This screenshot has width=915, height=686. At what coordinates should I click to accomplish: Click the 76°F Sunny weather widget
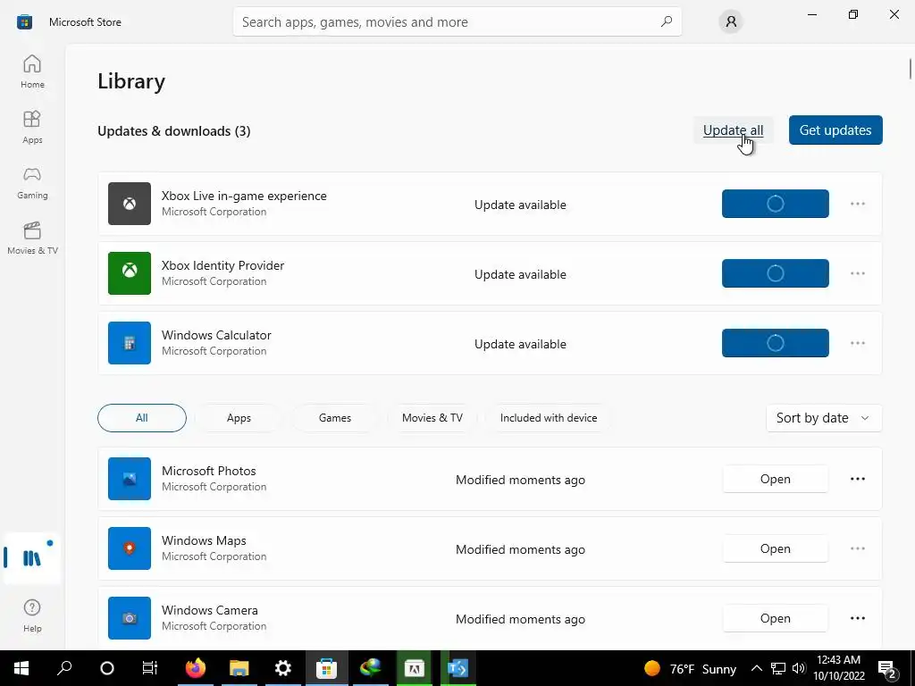(x=690, y=668)
